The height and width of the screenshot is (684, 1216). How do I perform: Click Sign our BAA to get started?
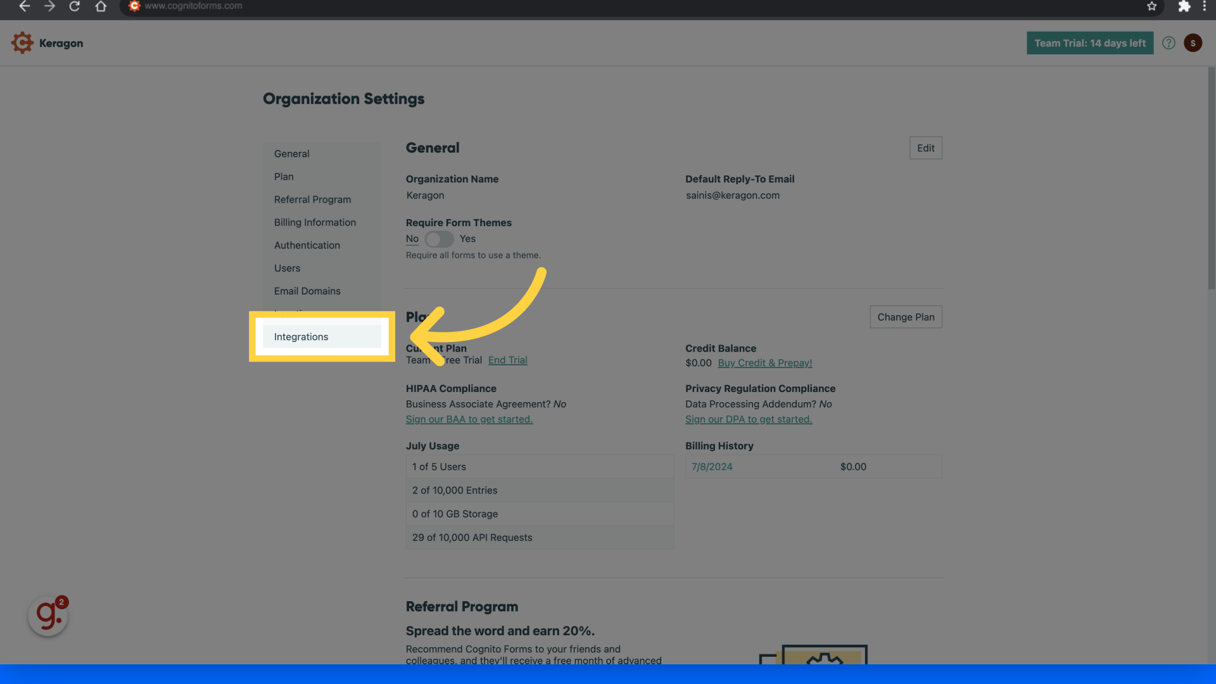469,419
